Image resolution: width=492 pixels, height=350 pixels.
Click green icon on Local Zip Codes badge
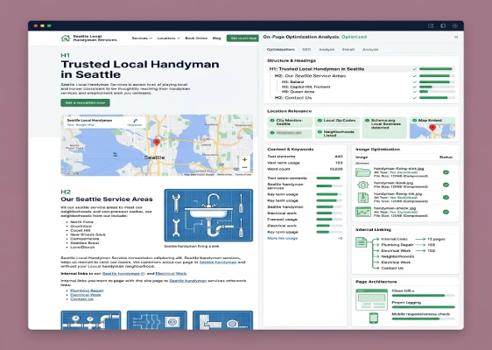(x=320, y=121)
